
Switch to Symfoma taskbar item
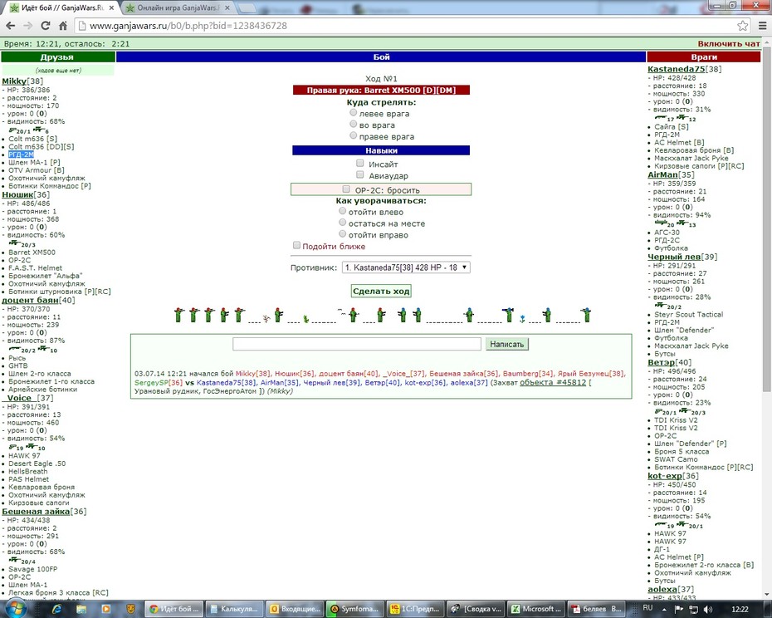[355, 609]
